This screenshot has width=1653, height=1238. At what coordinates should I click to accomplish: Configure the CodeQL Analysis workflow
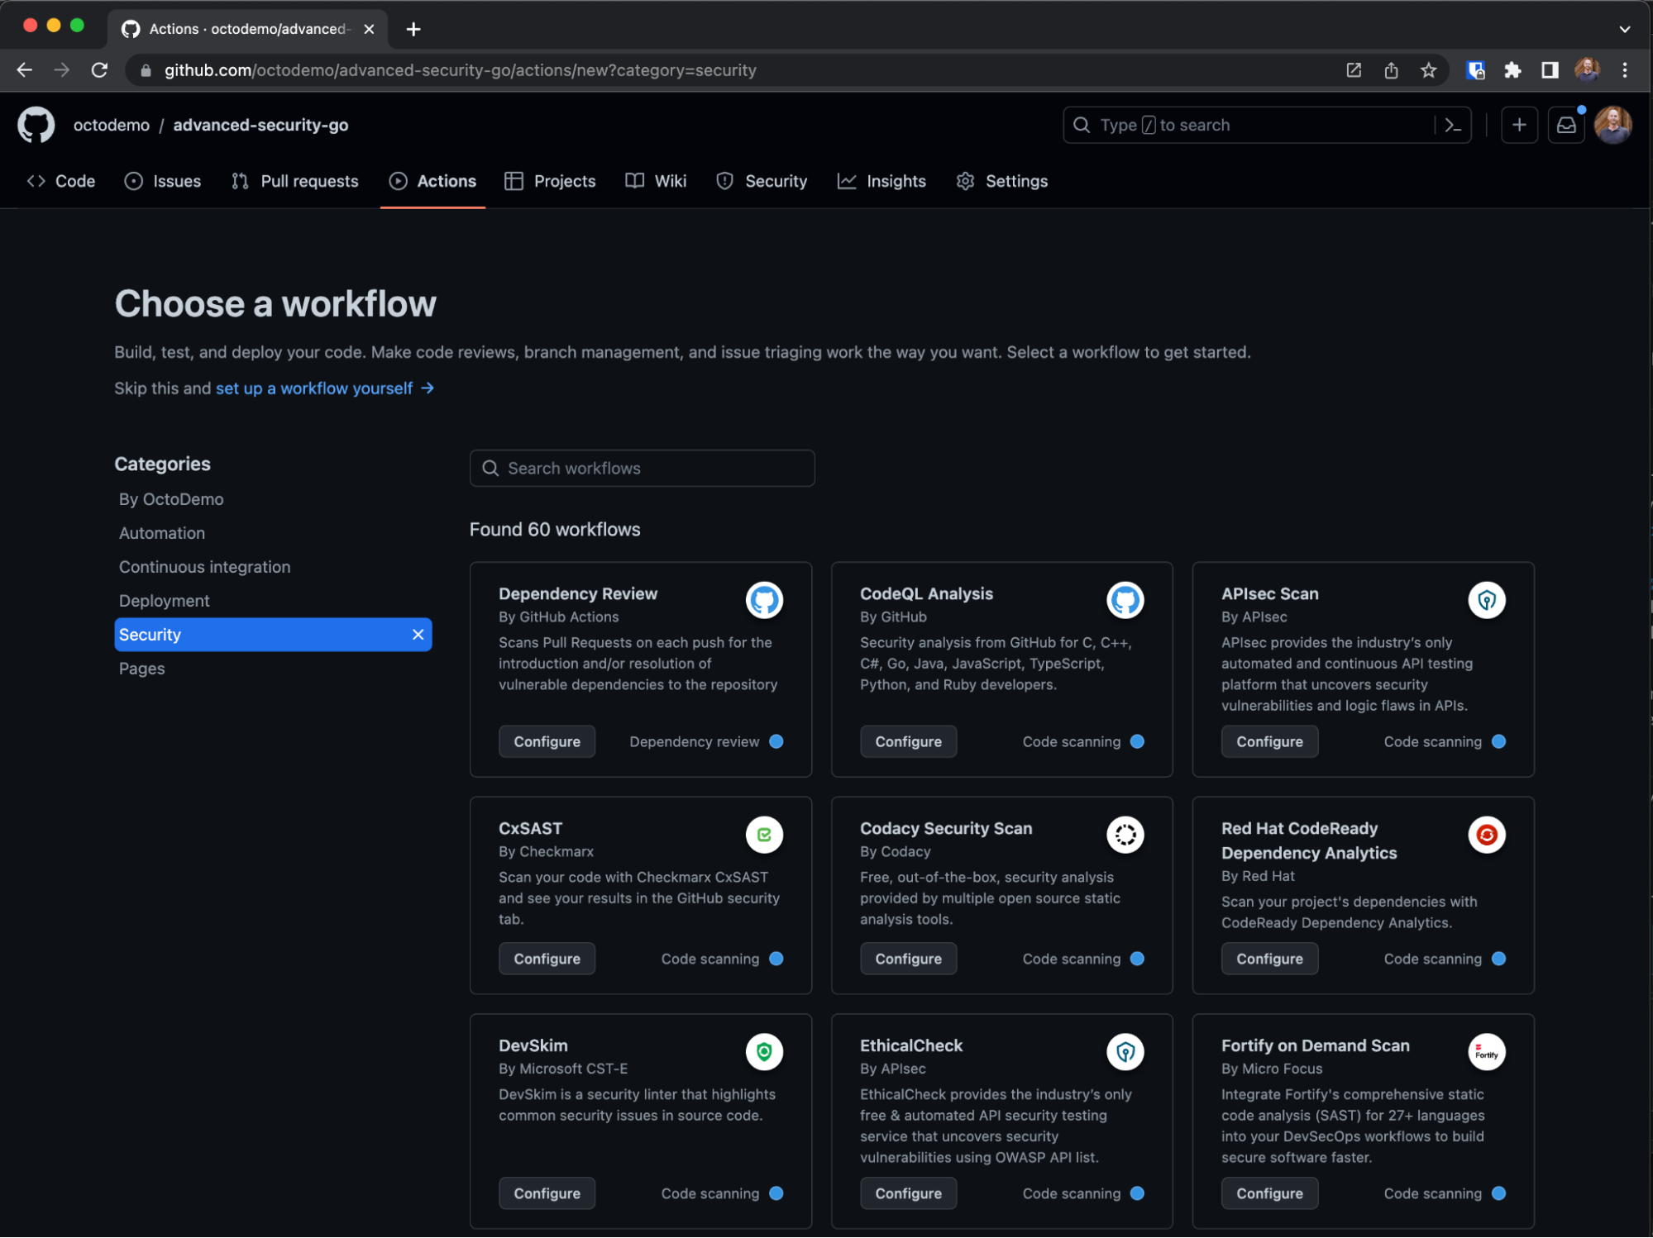pyautogui.click(x=907, y=741)
